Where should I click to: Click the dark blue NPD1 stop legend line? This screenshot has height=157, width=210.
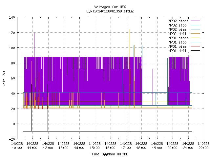point(196,42)
